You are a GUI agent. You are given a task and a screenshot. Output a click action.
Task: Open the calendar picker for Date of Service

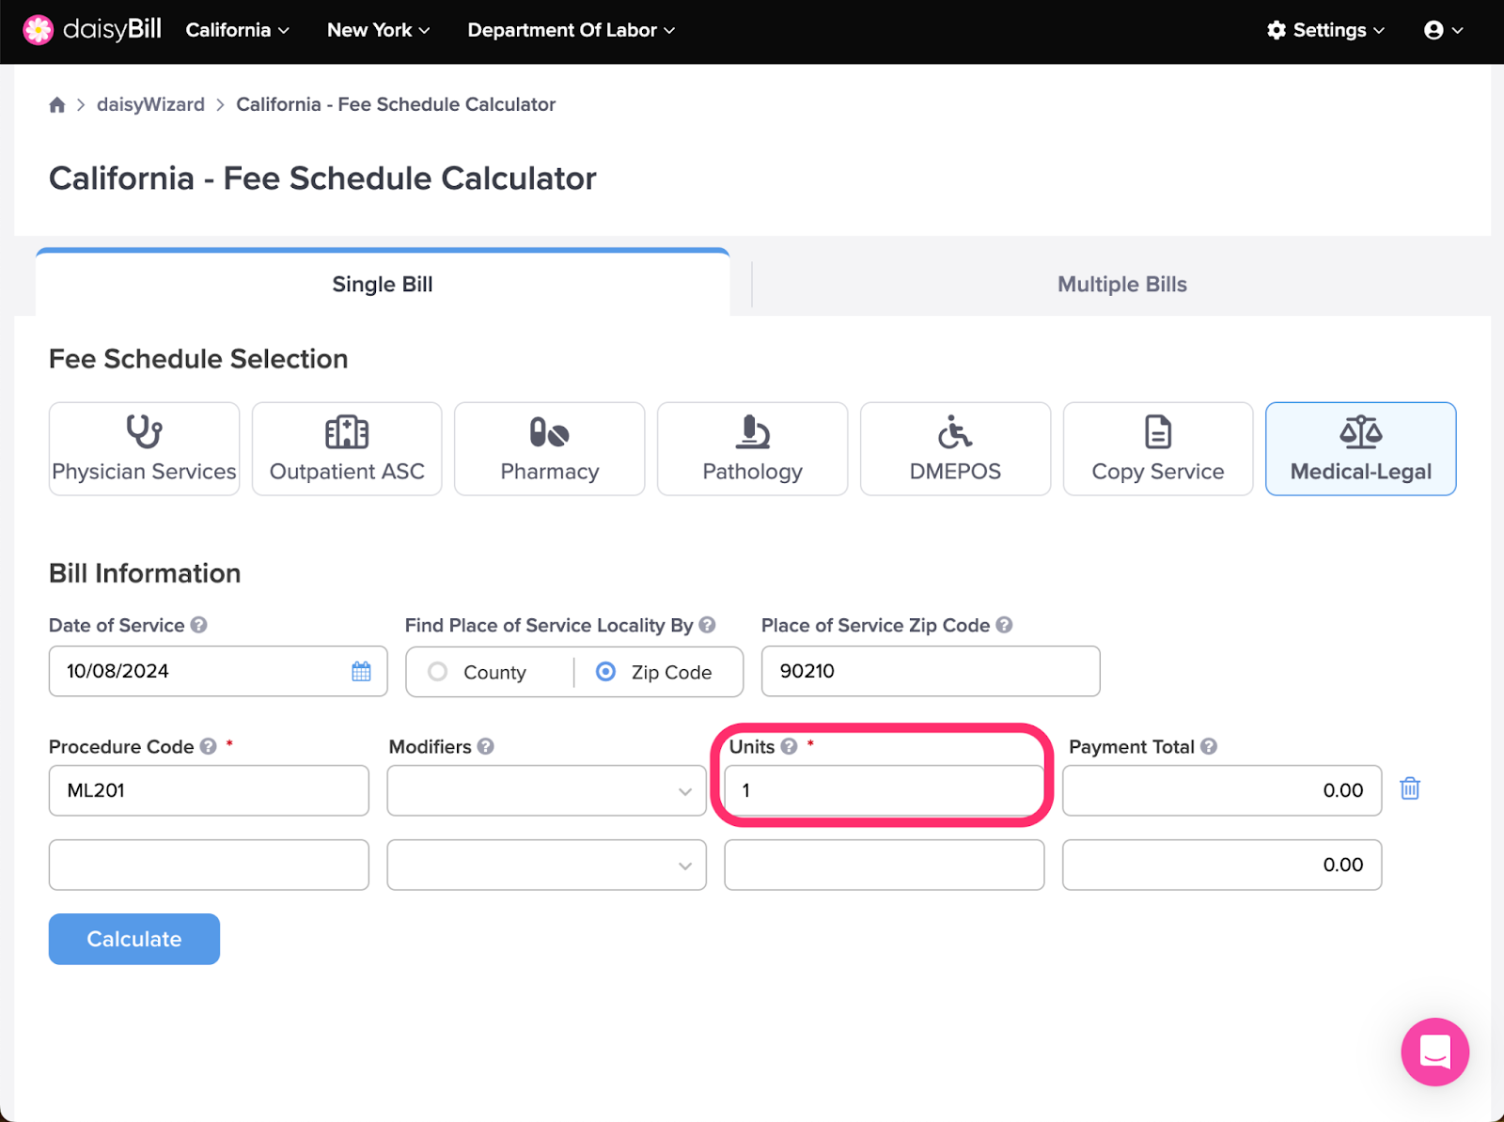click(x=361, y=671)
